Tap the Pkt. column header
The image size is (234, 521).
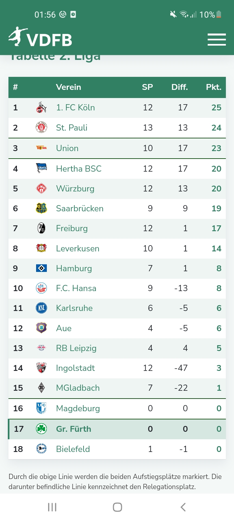(214, 87)
